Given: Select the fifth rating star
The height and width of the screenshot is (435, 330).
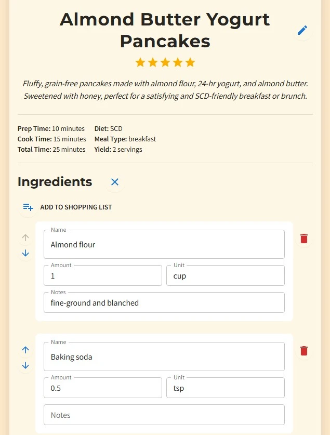Looking at the screenshot, I should tap(190, 62).
